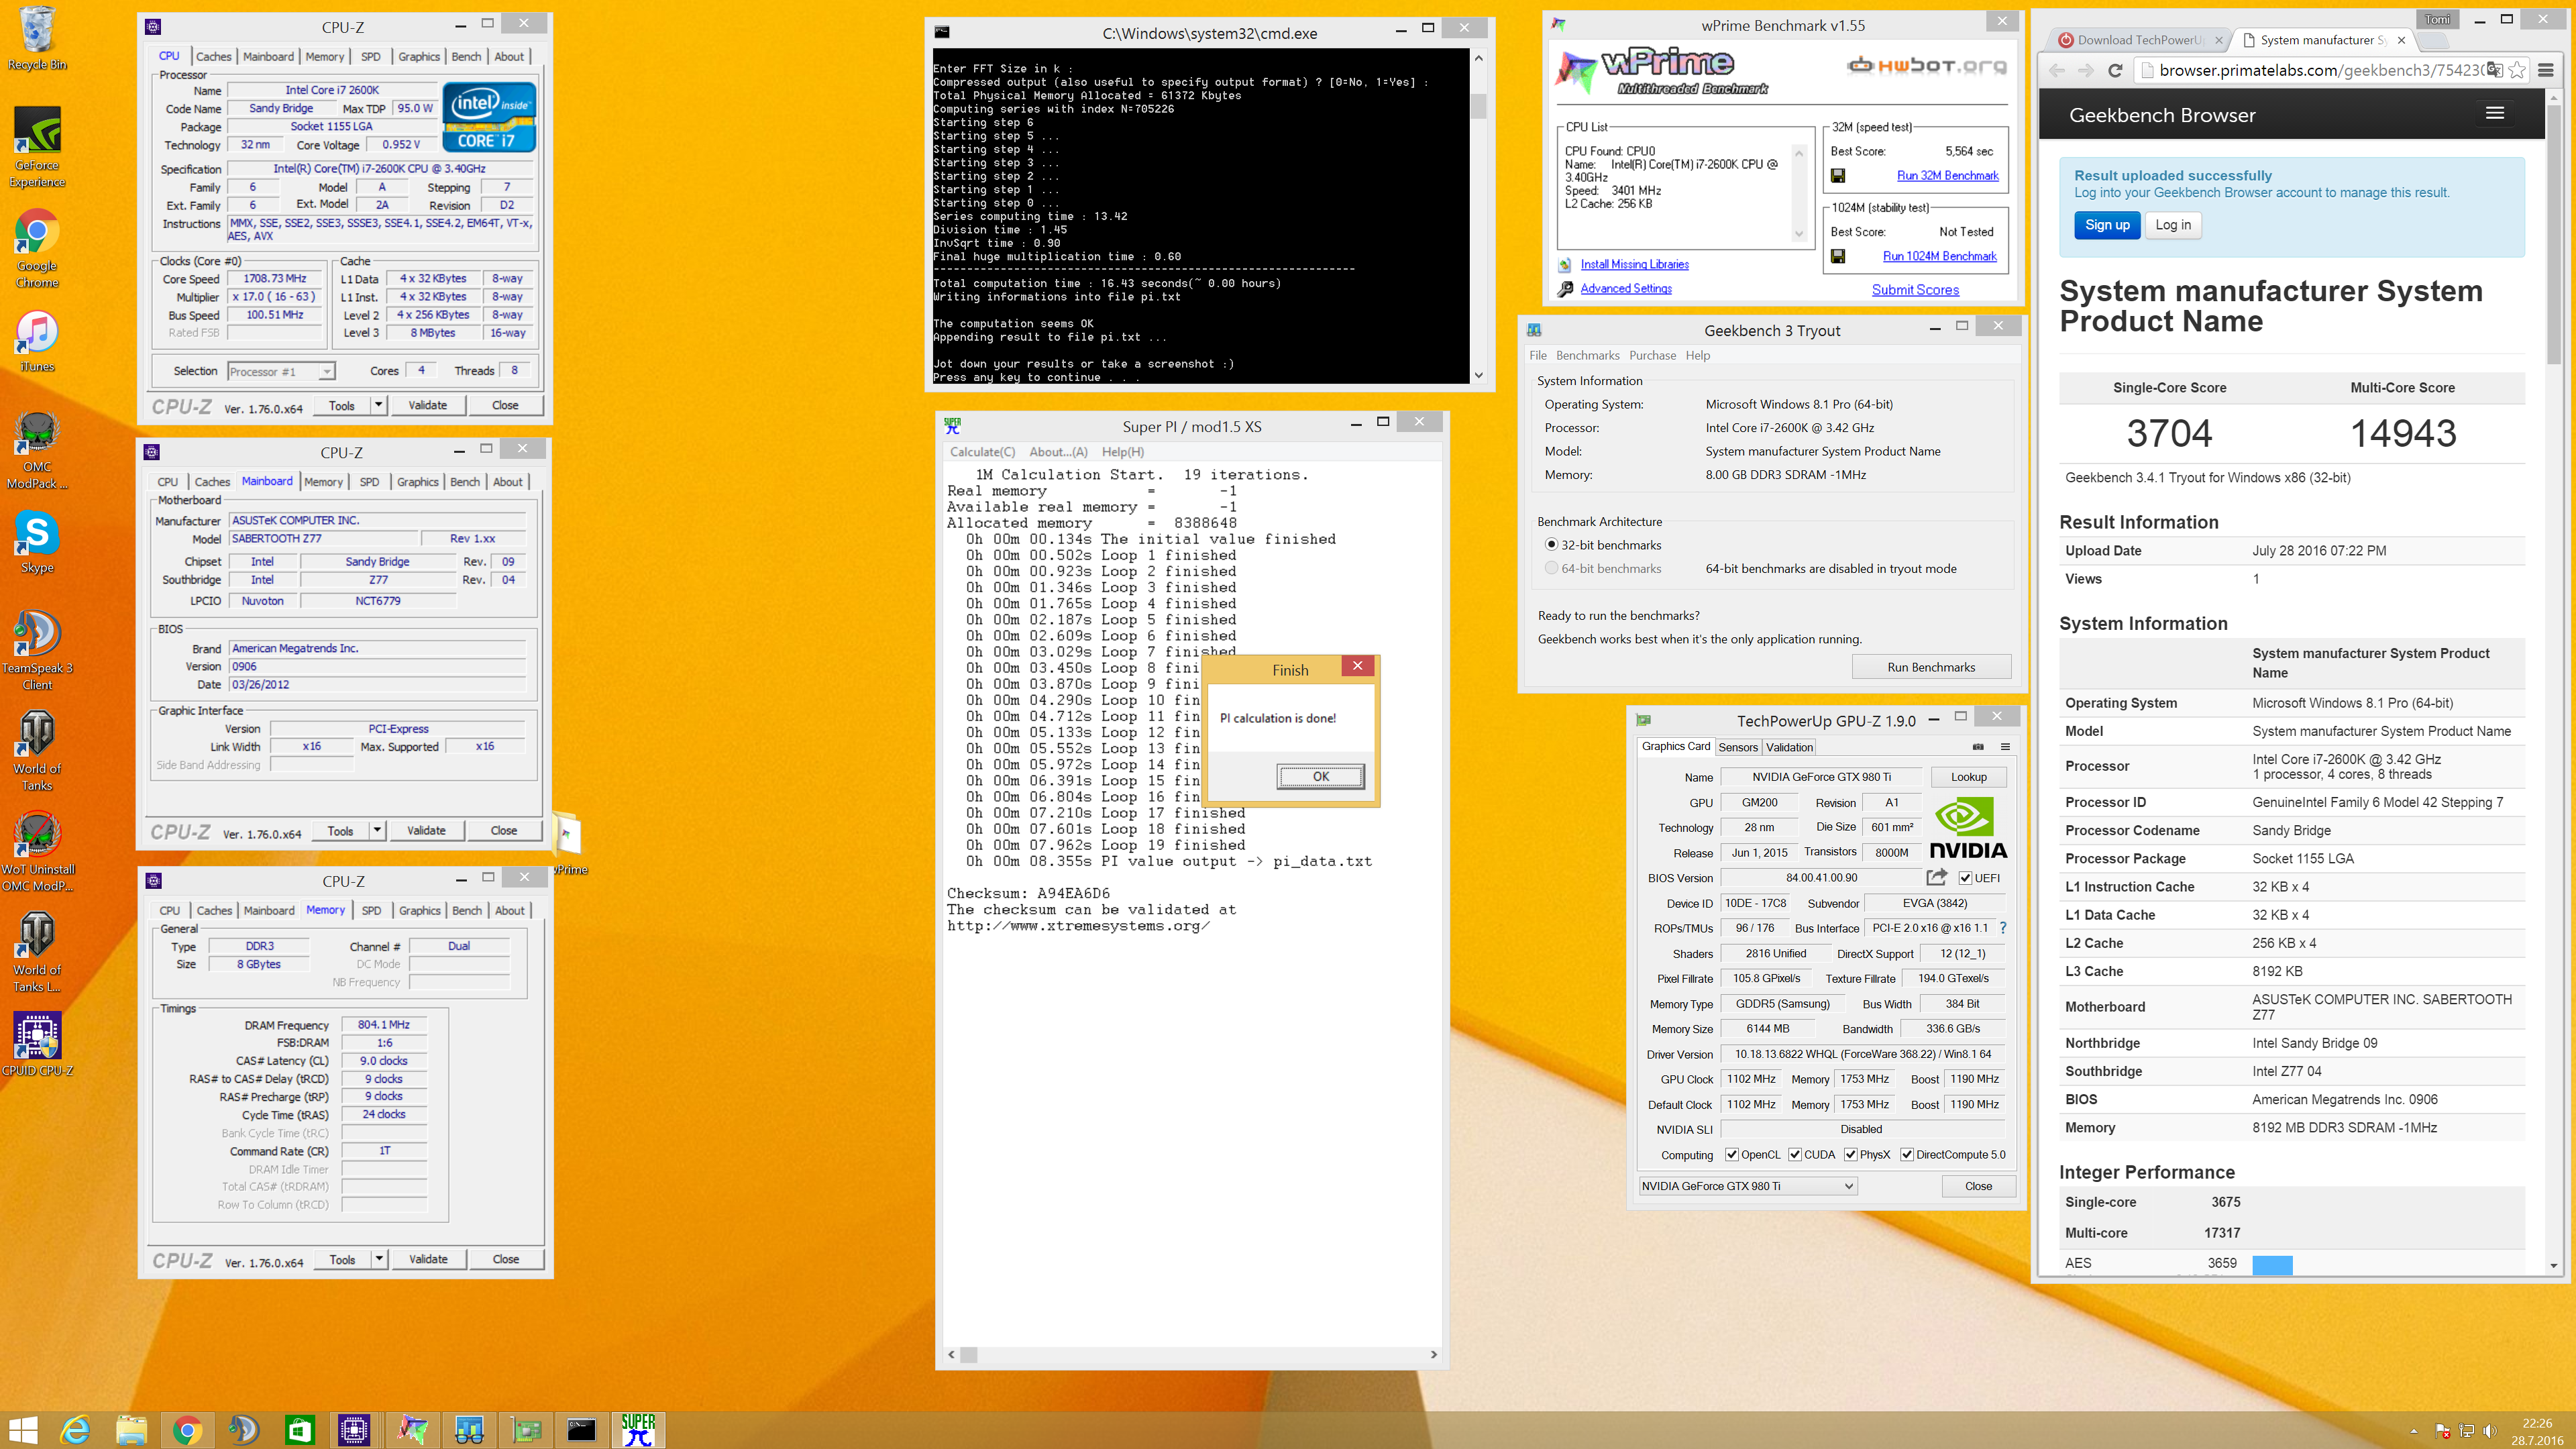This screenshot has height=1449, width=2576.
Task: Click the cmd.exe vertical scrollbar thumb
Action: (1478, 106)
